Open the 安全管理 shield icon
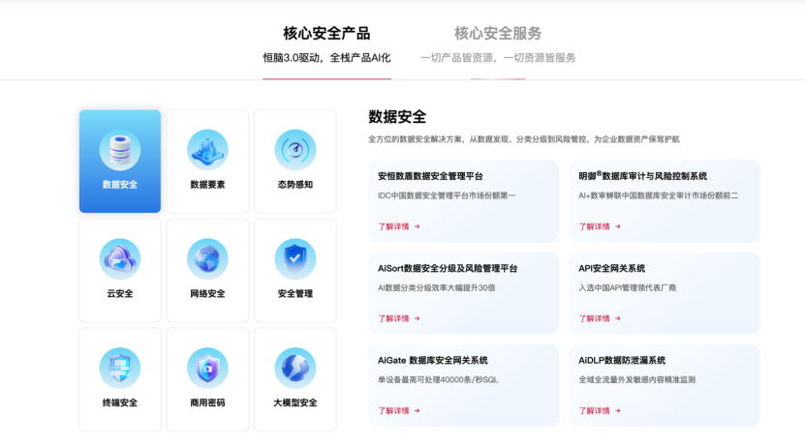805x448 pixels. point(294,259)
